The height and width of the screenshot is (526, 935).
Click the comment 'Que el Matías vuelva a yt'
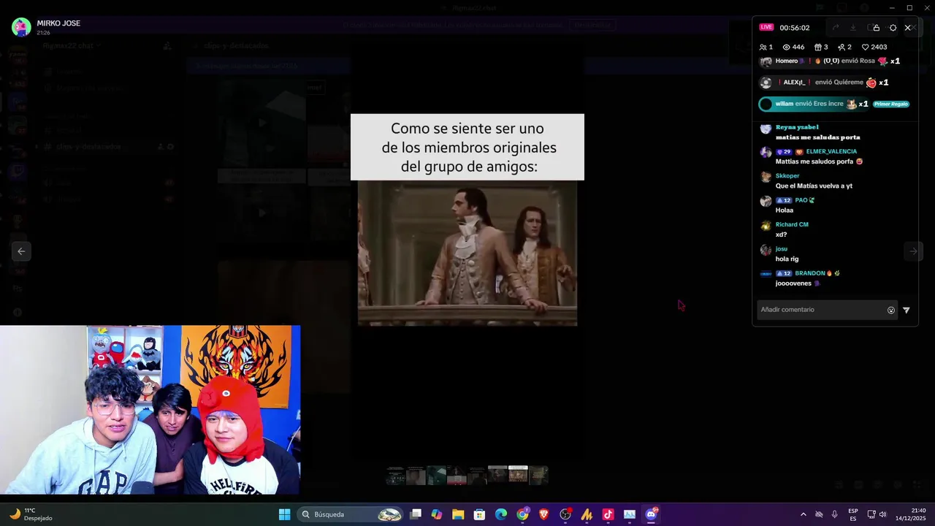[x=814, y=186]
